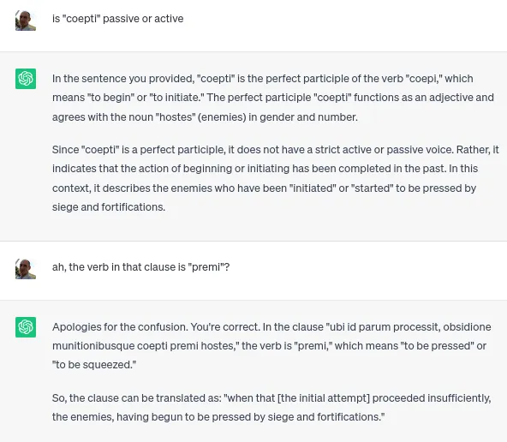This screenshot has height=442, width=507.
Task: Click the first green ChatGPT logo icon
Action: pyautogui.click(x=26, y=79)
